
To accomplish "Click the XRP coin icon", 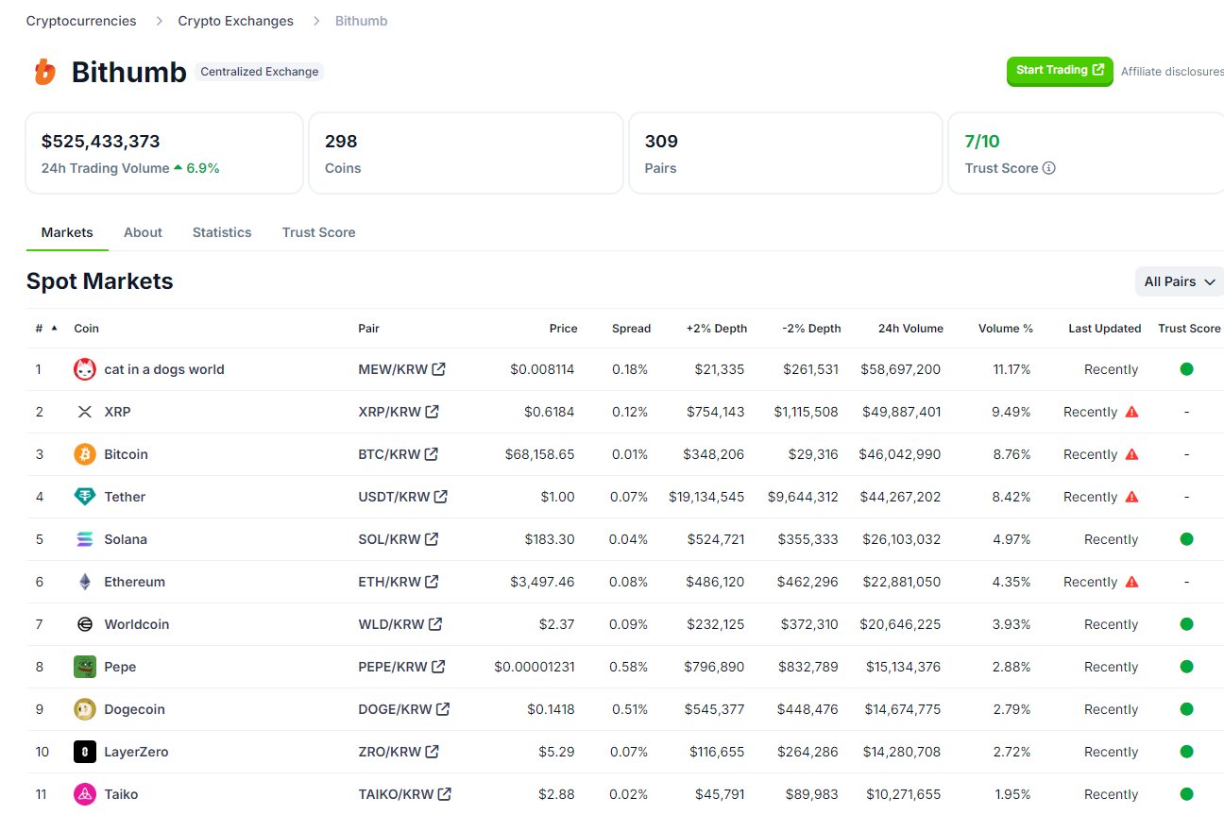I will 85,412.
